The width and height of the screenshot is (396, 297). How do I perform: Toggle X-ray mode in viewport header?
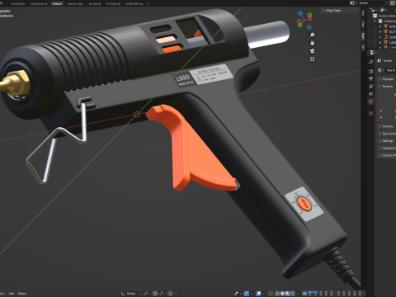[271, 294]
